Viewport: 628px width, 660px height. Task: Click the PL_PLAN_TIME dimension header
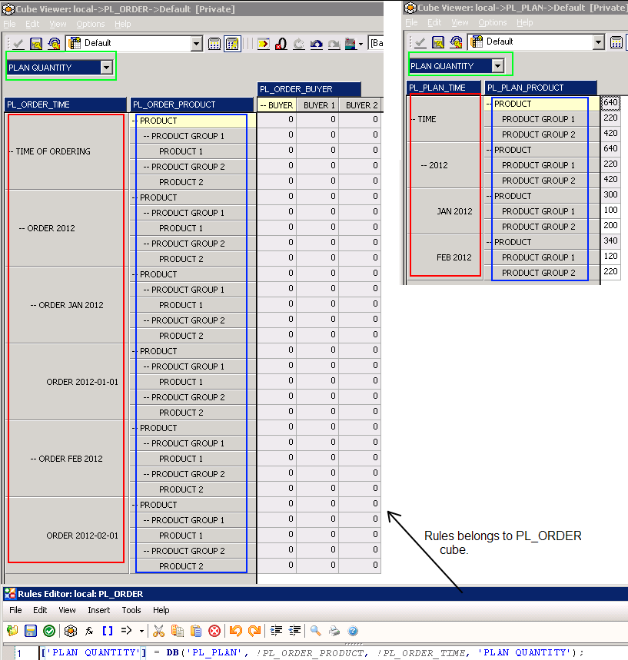pos(444,88)
